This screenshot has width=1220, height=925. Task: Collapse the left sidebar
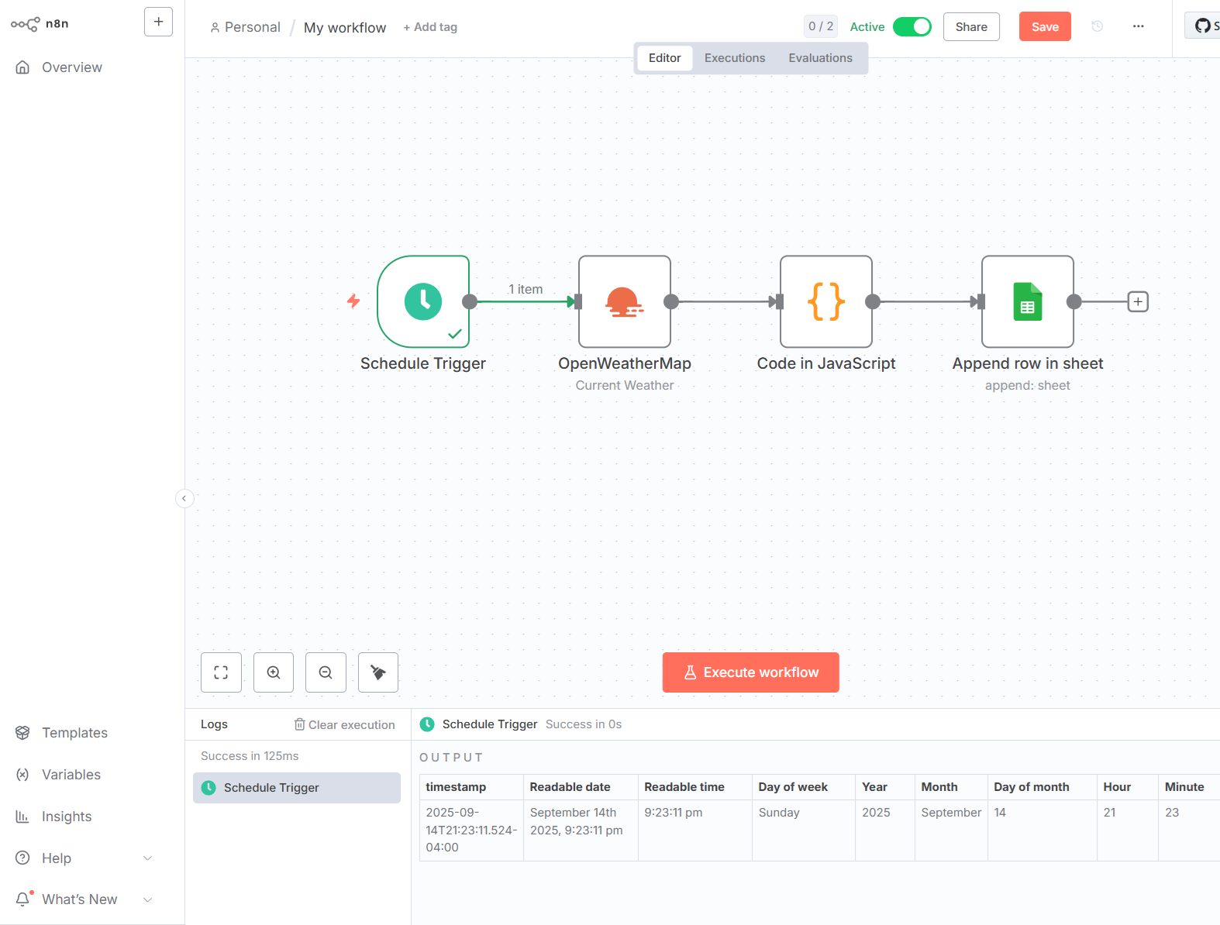tap(184, 498)
